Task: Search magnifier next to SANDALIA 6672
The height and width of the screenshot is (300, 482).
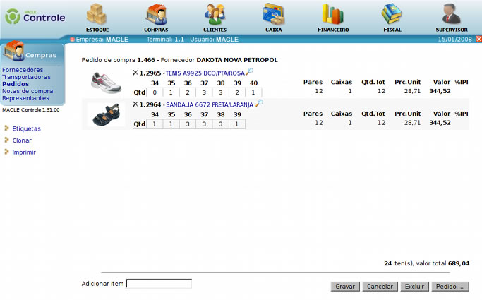Action: click(259, 103)
